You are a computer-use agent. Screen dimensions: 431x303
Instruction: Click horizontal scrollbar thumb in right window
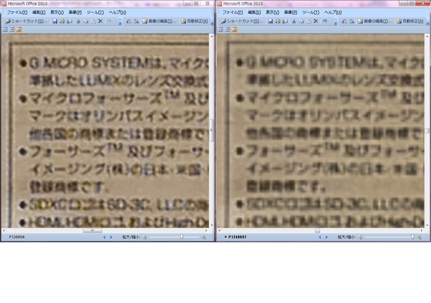pyautogui.click(x=317, y=231)
